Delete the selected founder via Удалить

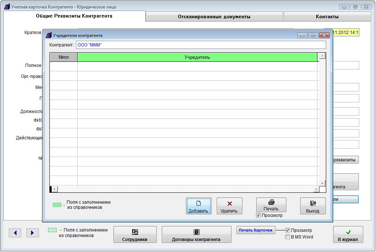229,206
